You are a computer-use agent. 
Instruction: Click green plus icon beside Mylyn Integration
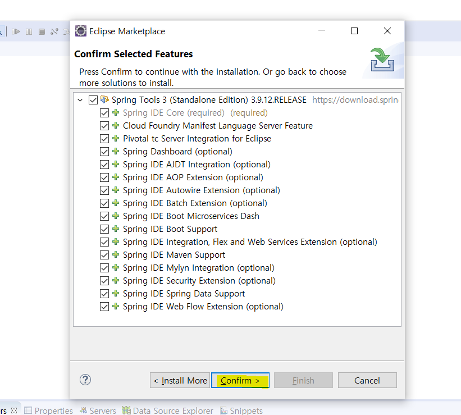tap(116, 267)
